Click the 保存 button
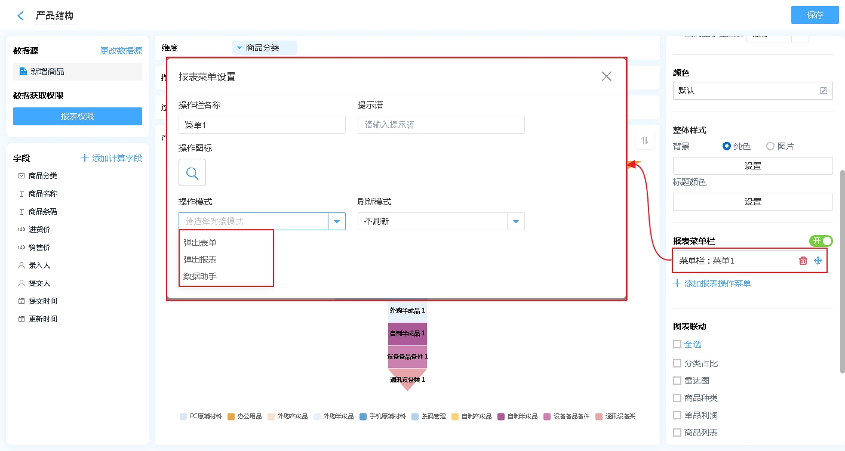 [815, 15]
